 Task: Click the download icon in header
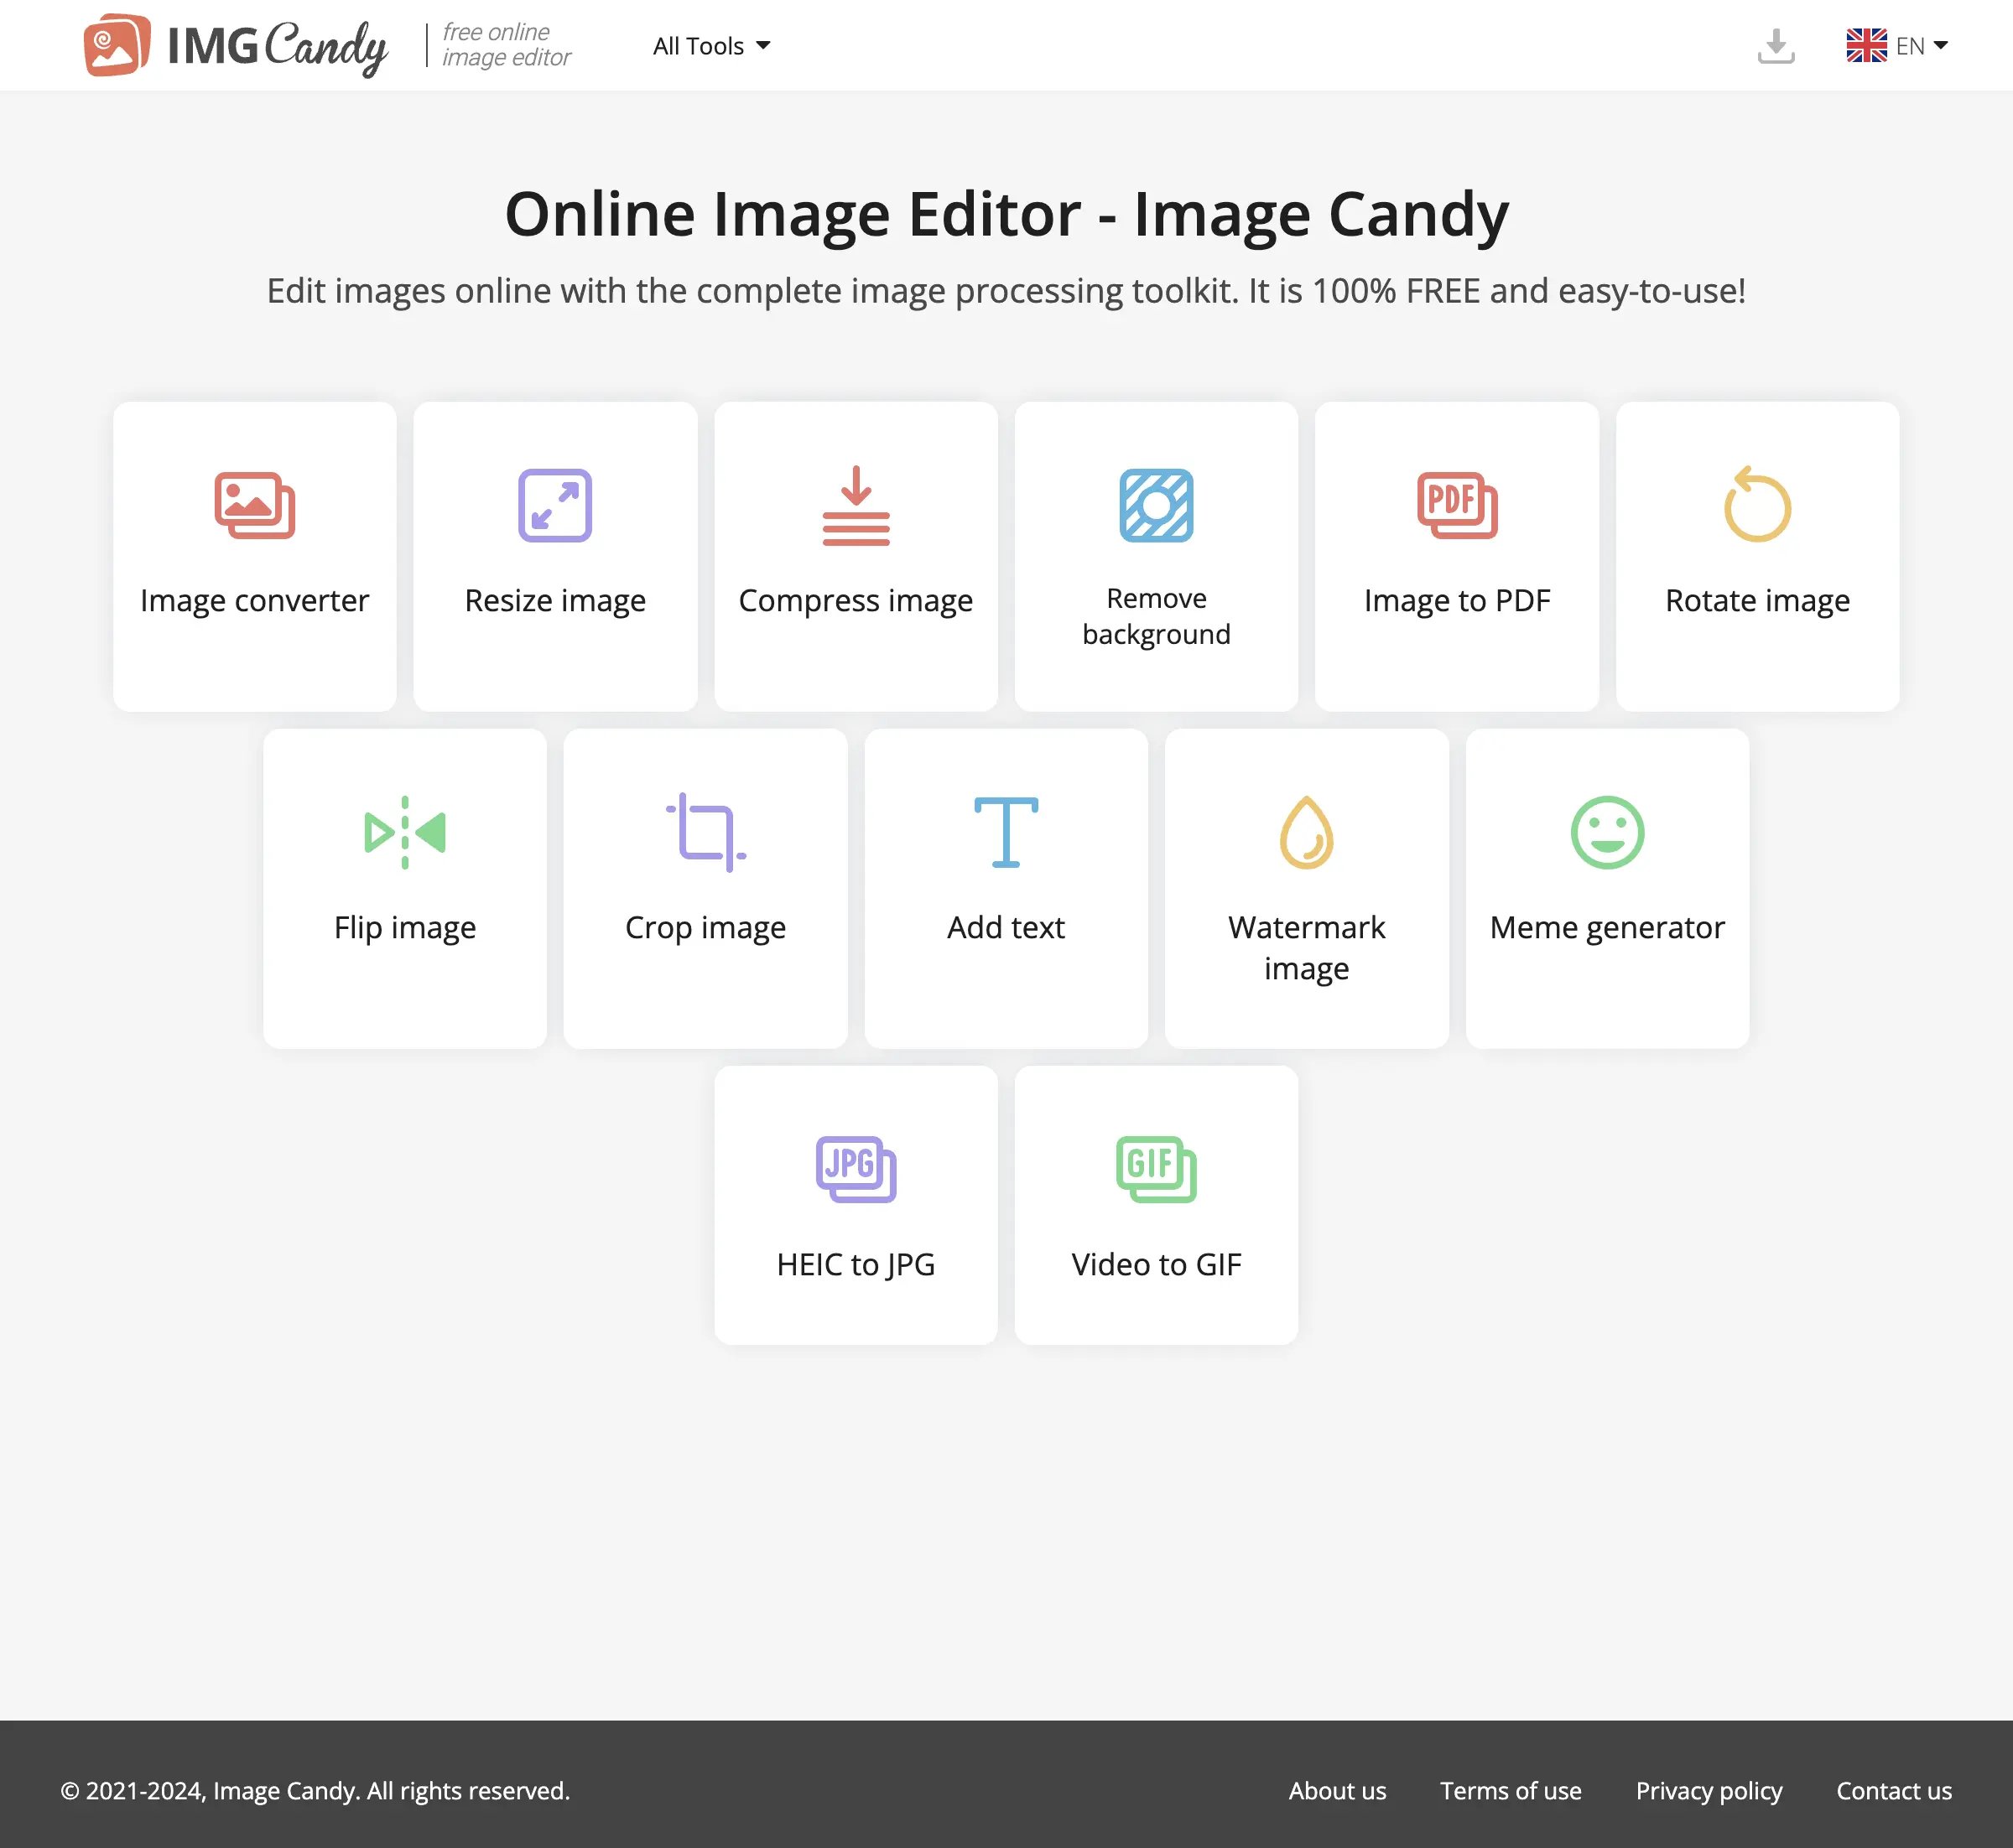pyautogui.click(x=1775, y=46)
